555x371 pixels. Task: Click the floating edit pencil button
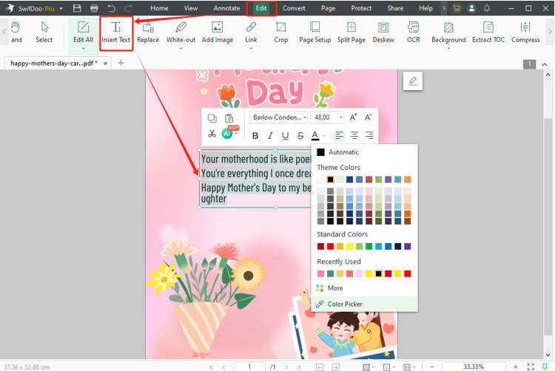tap(413, 81)
